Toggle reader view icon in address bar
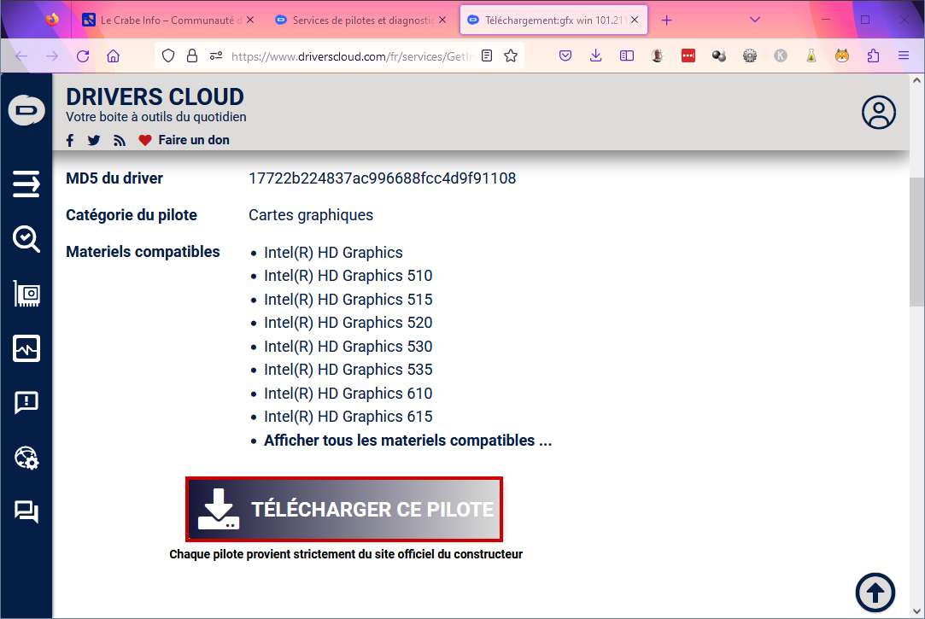This screenshot has height=619, width=925. [487, 56]
